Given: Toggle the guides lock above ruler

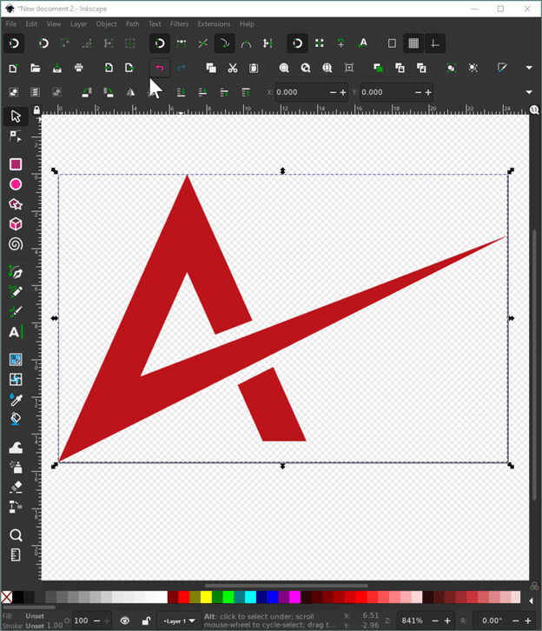Looking at the screenshot, I should (x=36, y=110).
